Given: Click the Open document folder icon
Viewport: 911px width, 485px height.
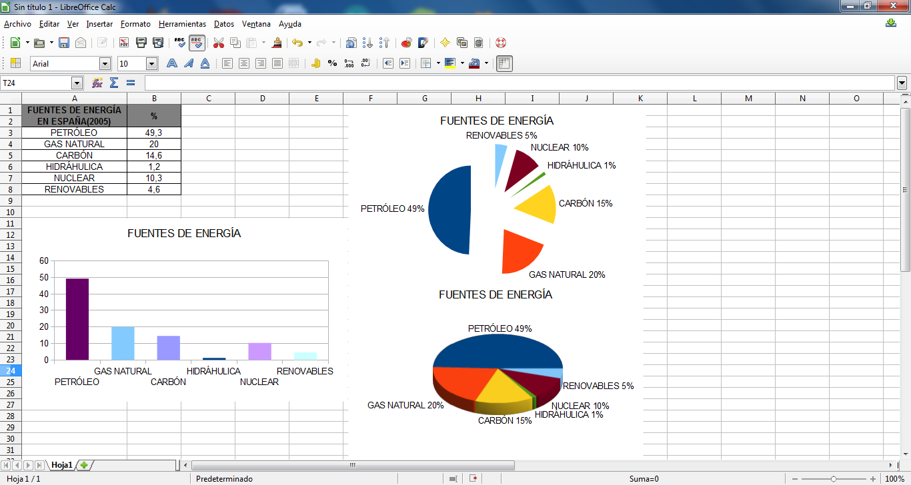Looking at the screenshot, I should coord(39,43).
